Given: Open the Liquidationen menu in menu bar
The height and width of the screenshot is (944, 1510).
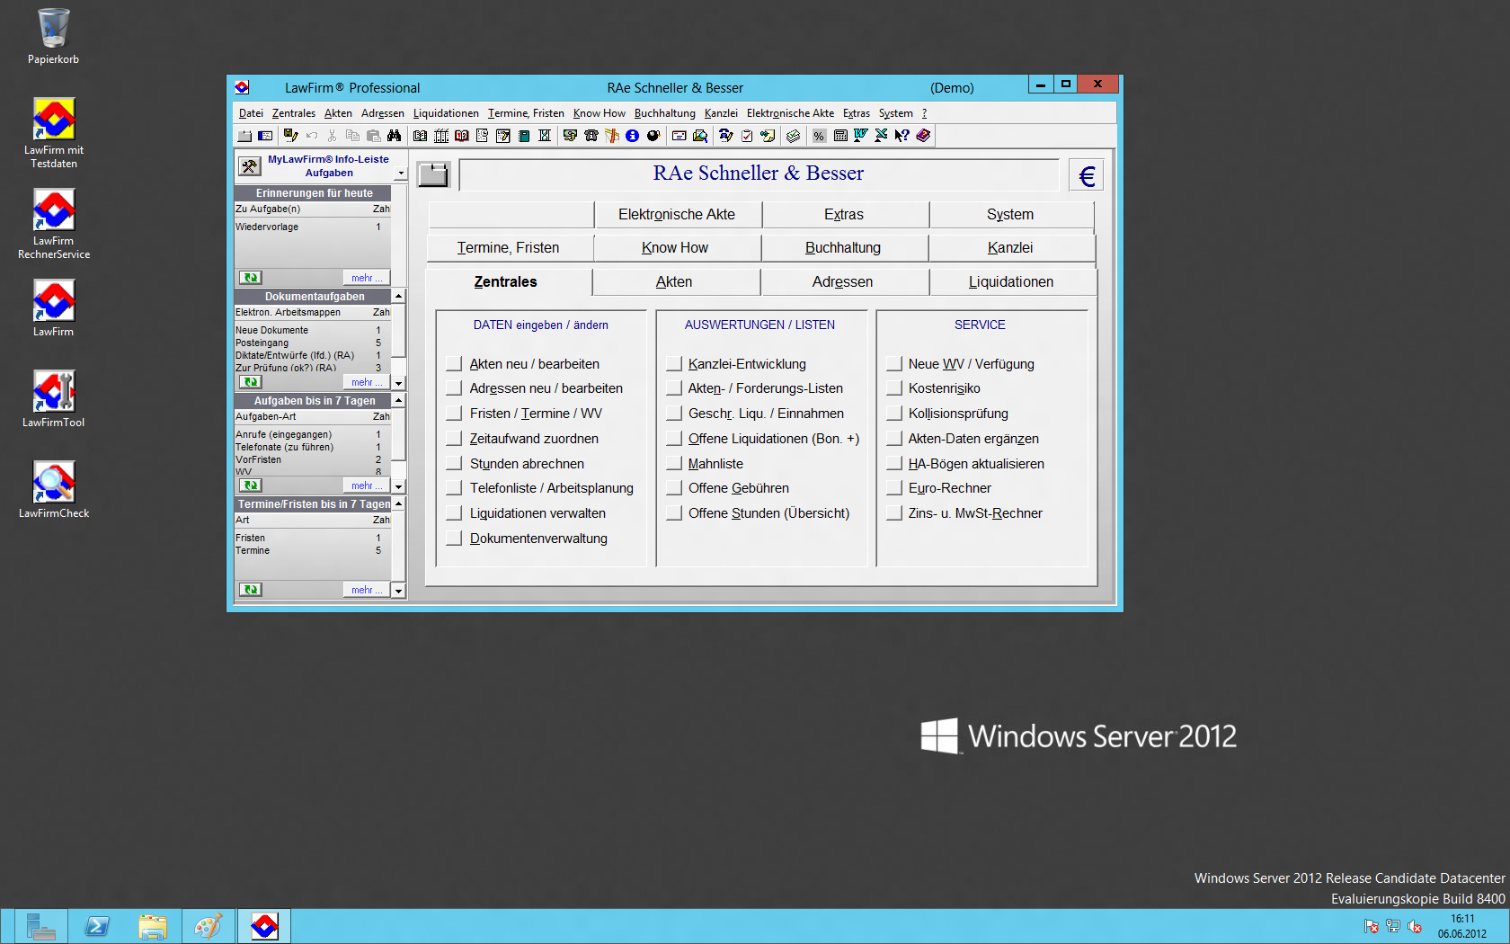Looking at the screenshot, I should 446,113.
